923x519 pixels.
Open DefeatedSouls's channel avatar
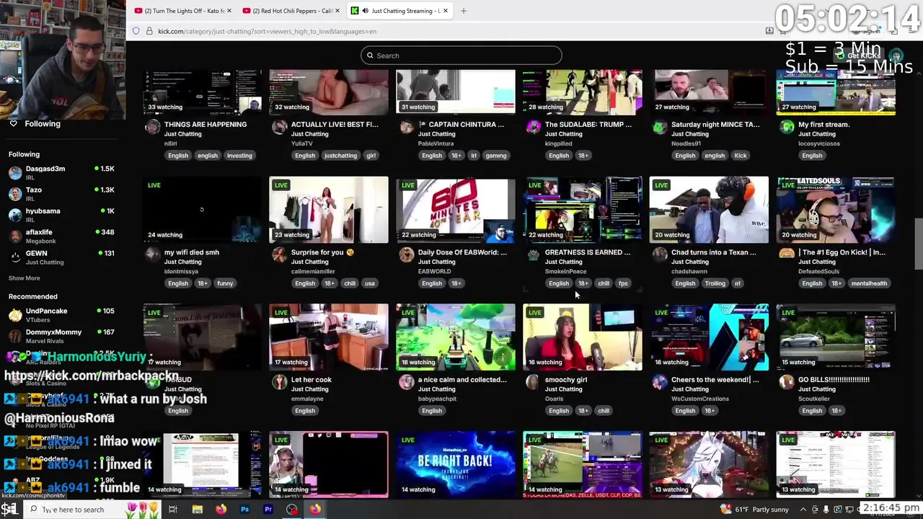point(787,254)
